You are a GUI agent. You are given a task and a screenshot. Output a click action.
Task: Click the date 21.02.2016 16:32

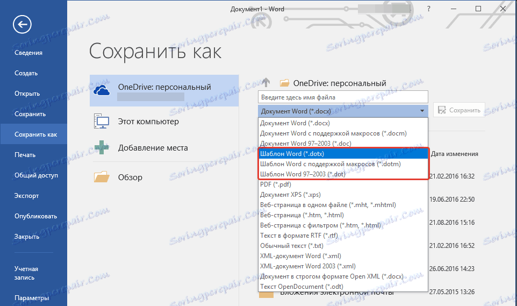(452, 176)
